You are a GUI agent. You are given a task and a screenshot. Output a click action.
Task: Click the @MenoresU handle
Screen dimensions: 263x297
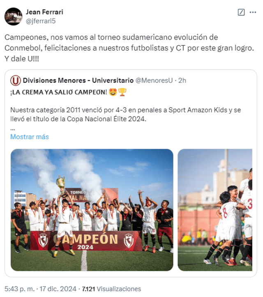pyautogui.click(x=154, y=81)
